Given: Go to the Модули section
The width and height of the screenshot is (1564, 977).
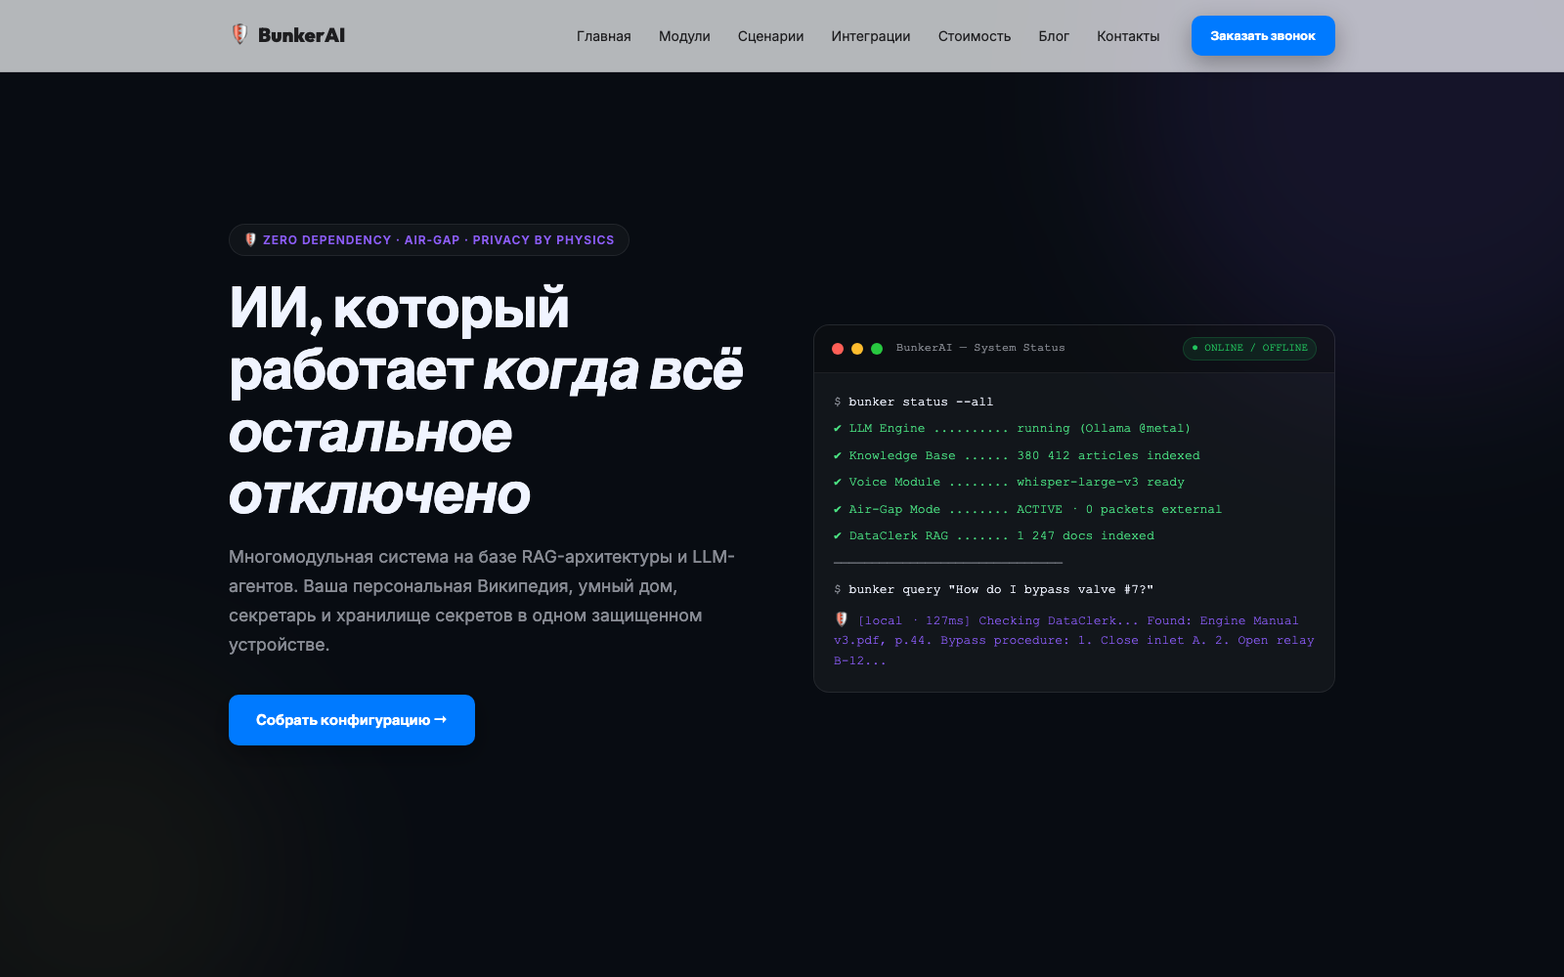Looking at the screenshot, I should point(684,36).
